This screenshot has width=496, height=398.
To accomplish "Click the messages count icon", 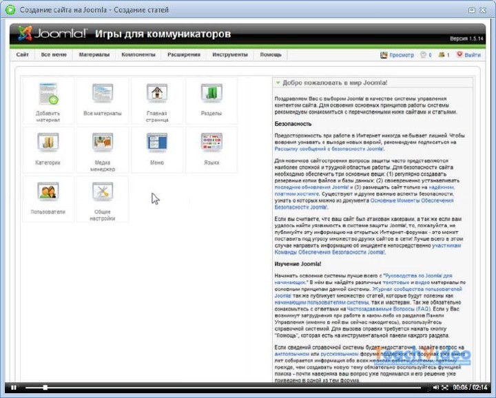I will pyautogui.click(x=423, y=54).
